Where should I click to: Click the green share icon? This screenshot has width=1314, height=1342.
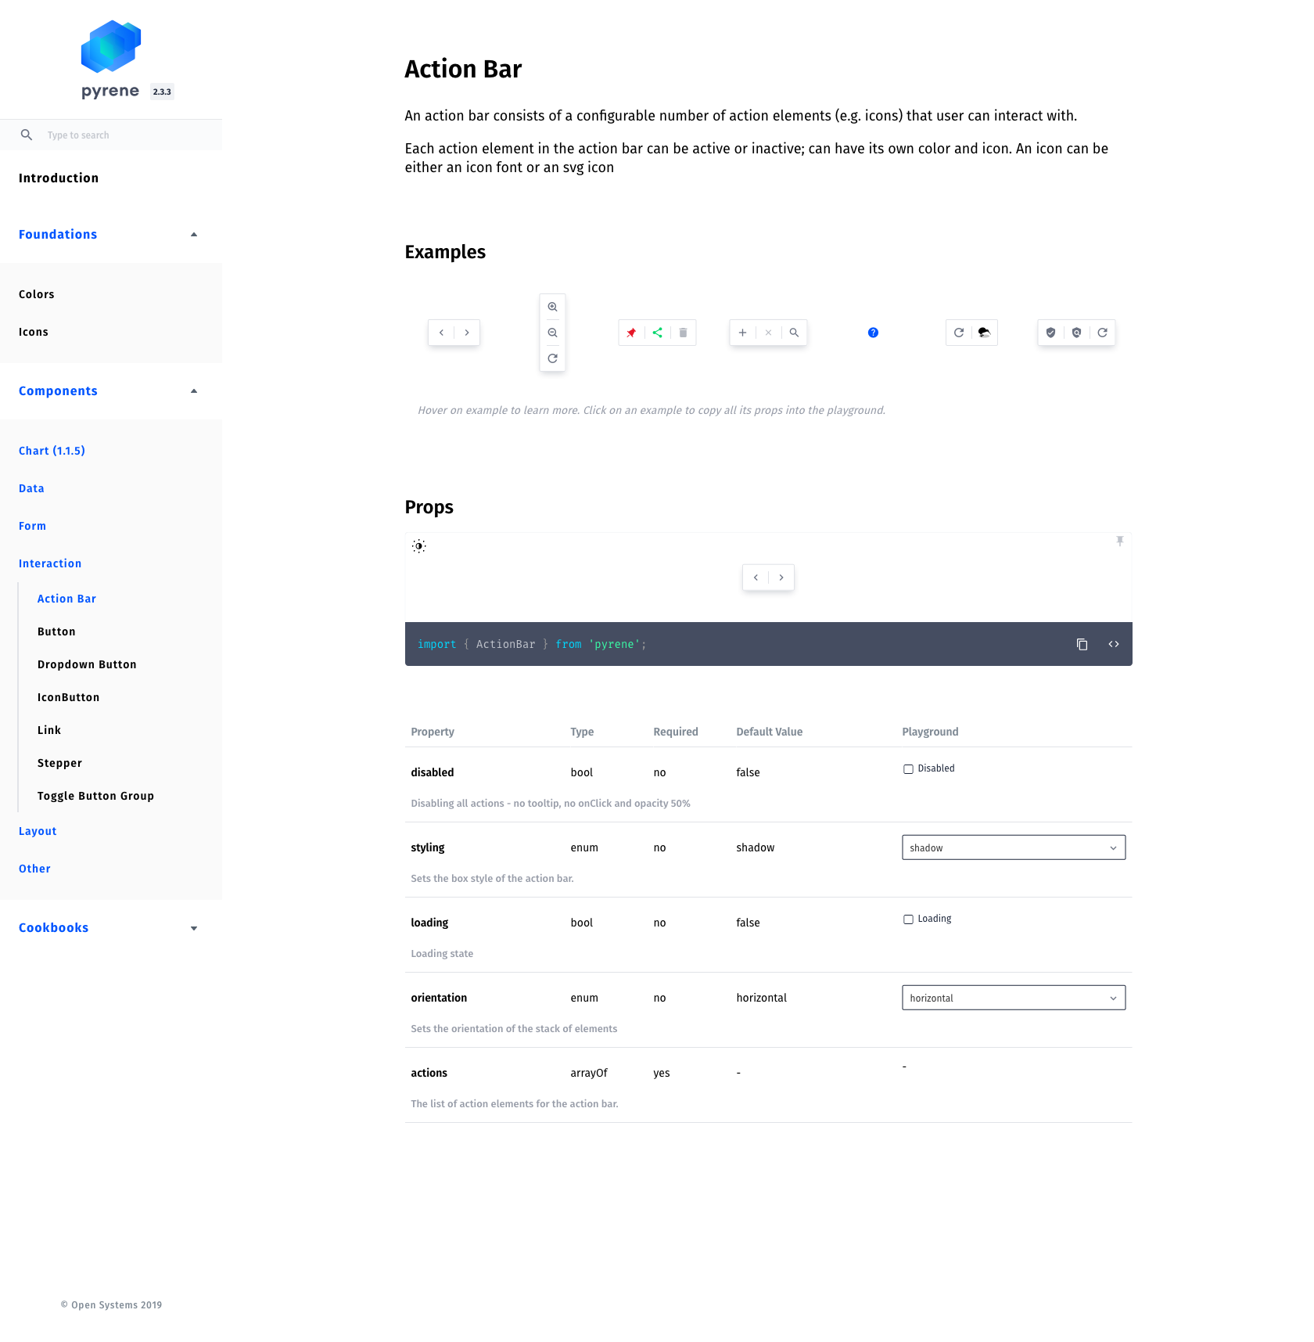coord(657,333)
